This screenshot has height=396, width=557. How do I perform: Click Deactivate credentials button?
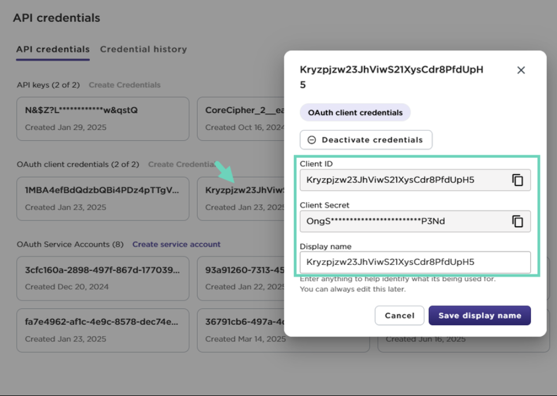pos(366,140)
